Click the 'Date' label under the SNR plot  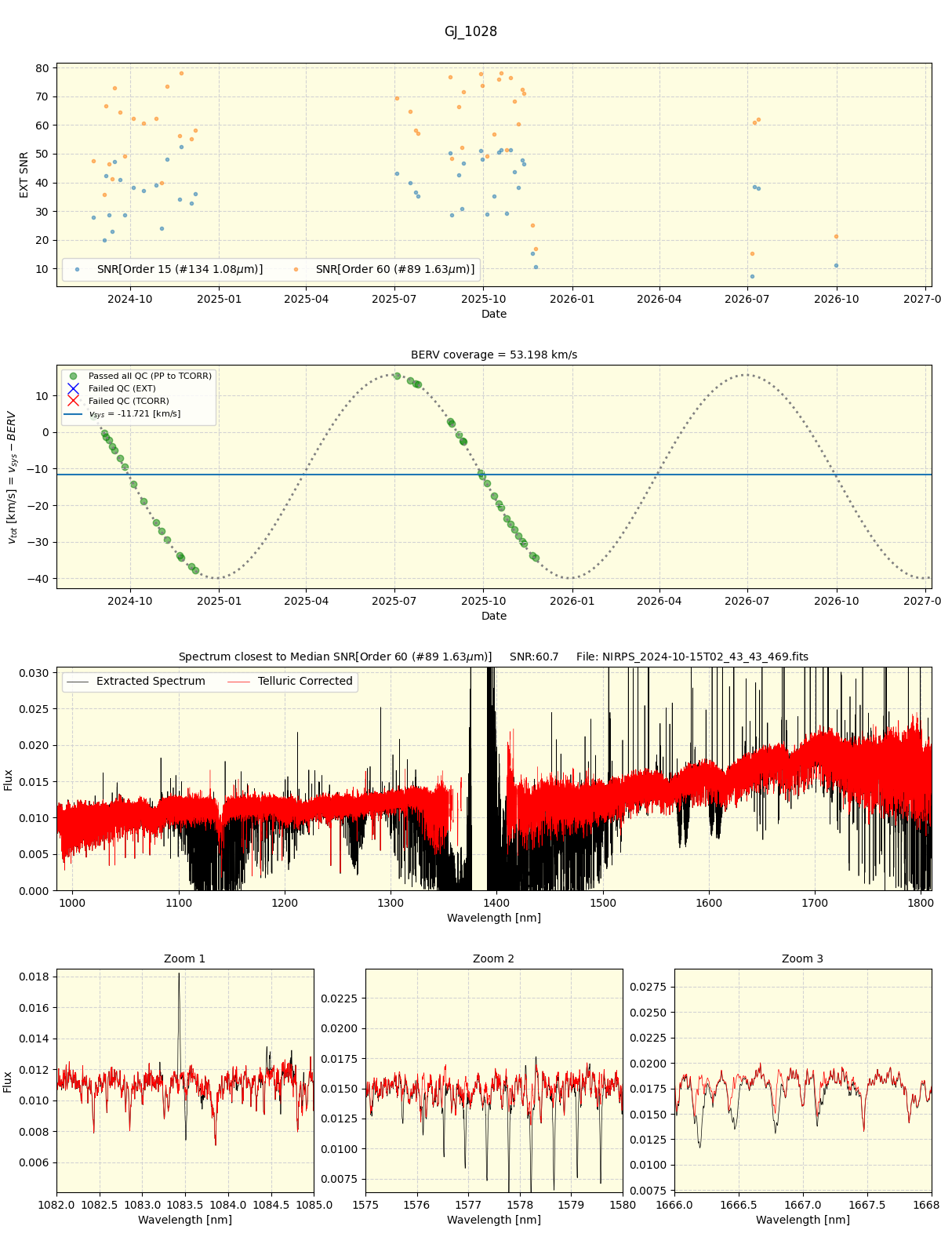coord(494,314)
